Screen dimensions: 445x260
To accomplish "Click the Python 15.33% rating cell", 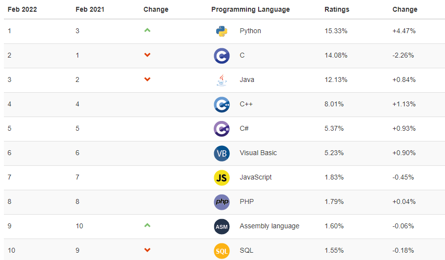I will pos(336,31).
